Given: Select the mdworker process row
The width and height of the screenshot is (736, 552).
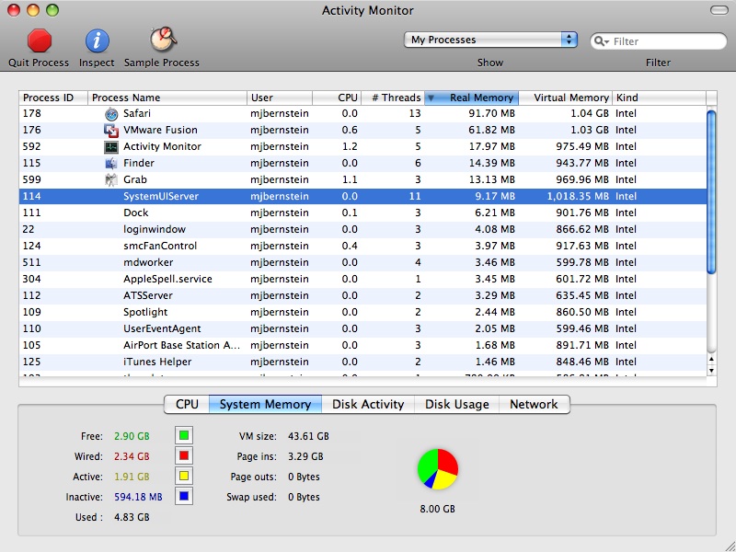Looking at the screenshot, I should coord(362,262).
